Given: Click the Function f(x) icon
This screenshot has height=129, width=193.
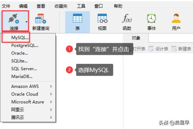Looking at the screenshot, I should pos(127,18).
